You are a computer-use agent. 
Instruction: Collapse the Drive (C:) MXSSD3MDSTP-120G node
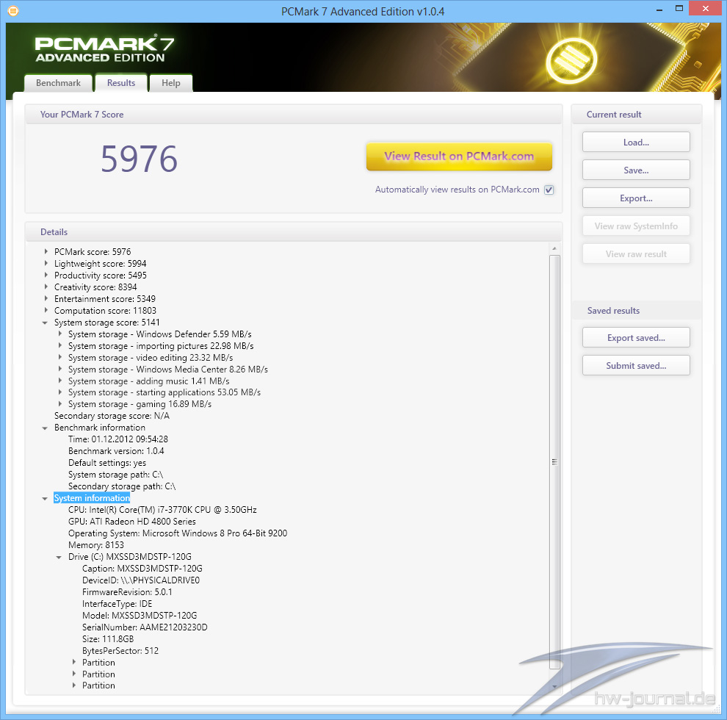59,557
